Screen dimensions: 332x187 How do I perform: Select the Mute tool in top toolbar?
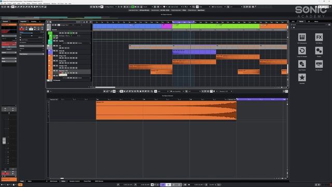tap(29, 7)
